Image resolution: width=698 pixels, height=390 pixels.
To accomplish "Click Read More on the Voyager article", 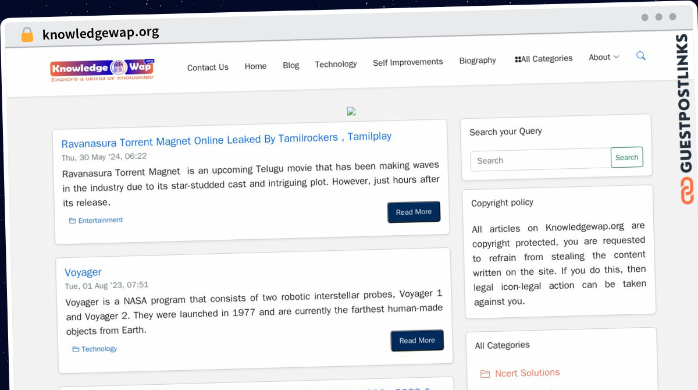I will [x=417, y=341].
